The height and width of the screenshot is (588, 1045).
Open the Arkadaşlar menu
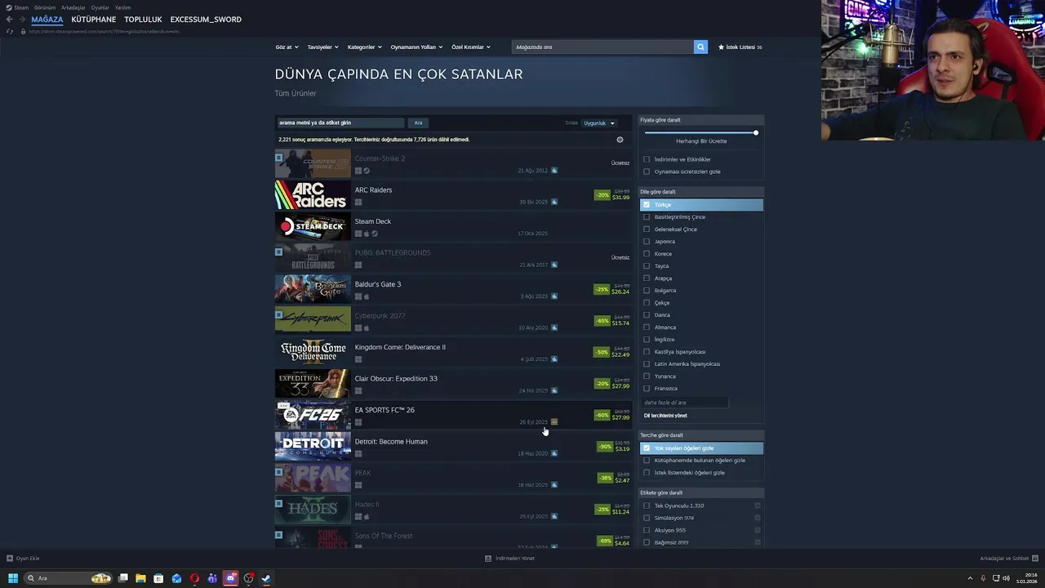pyautogui.click(x=73, y=7)
